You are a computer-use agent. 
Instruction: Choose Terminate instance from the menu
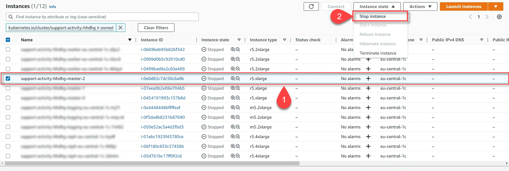click(378, 53)
